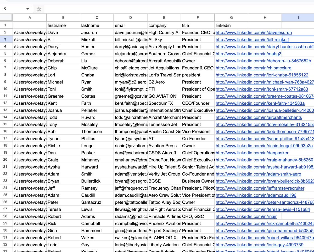Select the 'Tennessee Jet' company cell
314x252 pixels.
click(164, 124)
